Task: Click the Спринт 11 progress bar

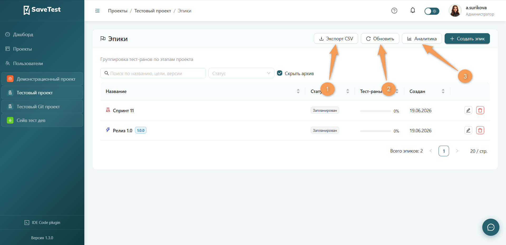Action: click(x=375, y=111)
